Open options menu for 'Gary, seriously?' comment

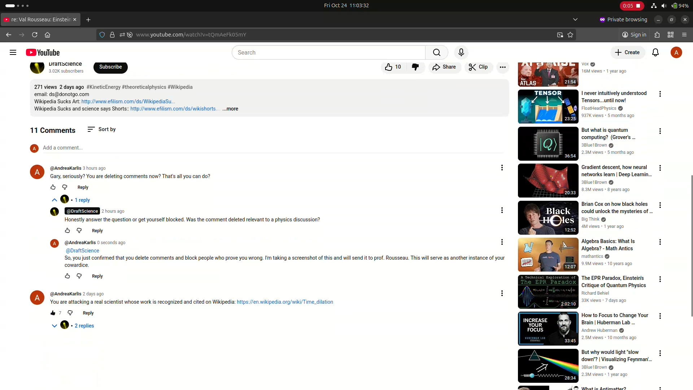point(502,168)
